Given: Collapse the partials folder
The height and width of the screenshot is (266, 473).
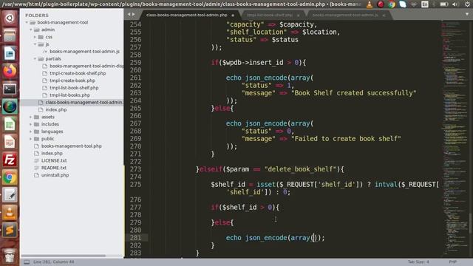Looking at the screenshot, I should coord(35,58).
